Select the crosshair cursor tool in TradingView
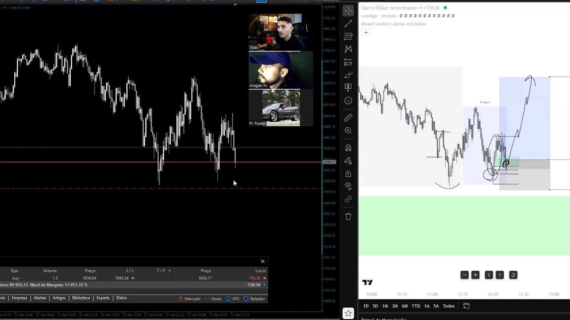 click(348, 10)
